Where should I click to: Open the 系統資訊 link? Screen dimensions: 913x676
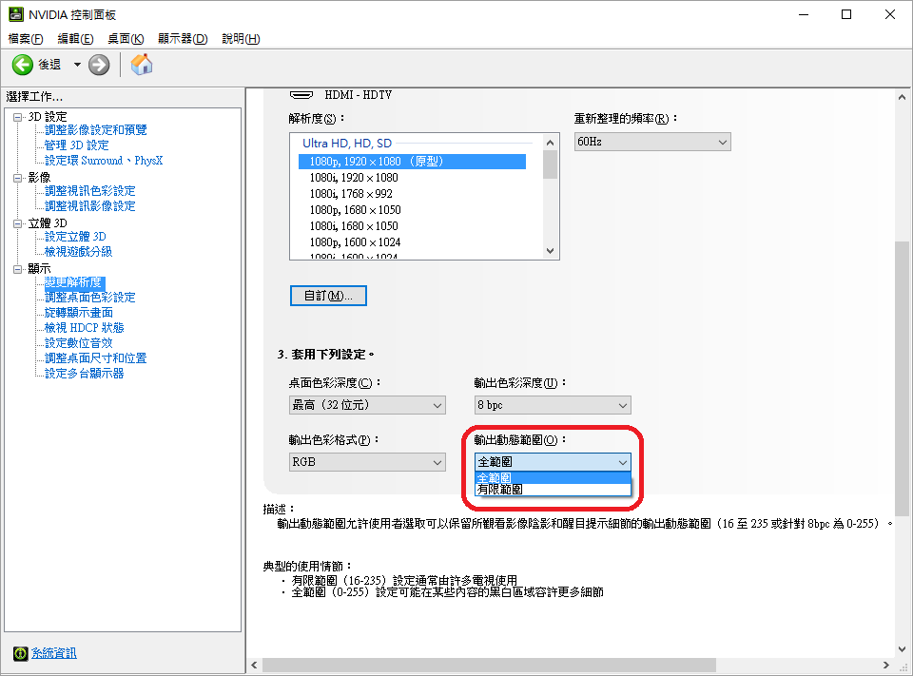click(53, 653)
